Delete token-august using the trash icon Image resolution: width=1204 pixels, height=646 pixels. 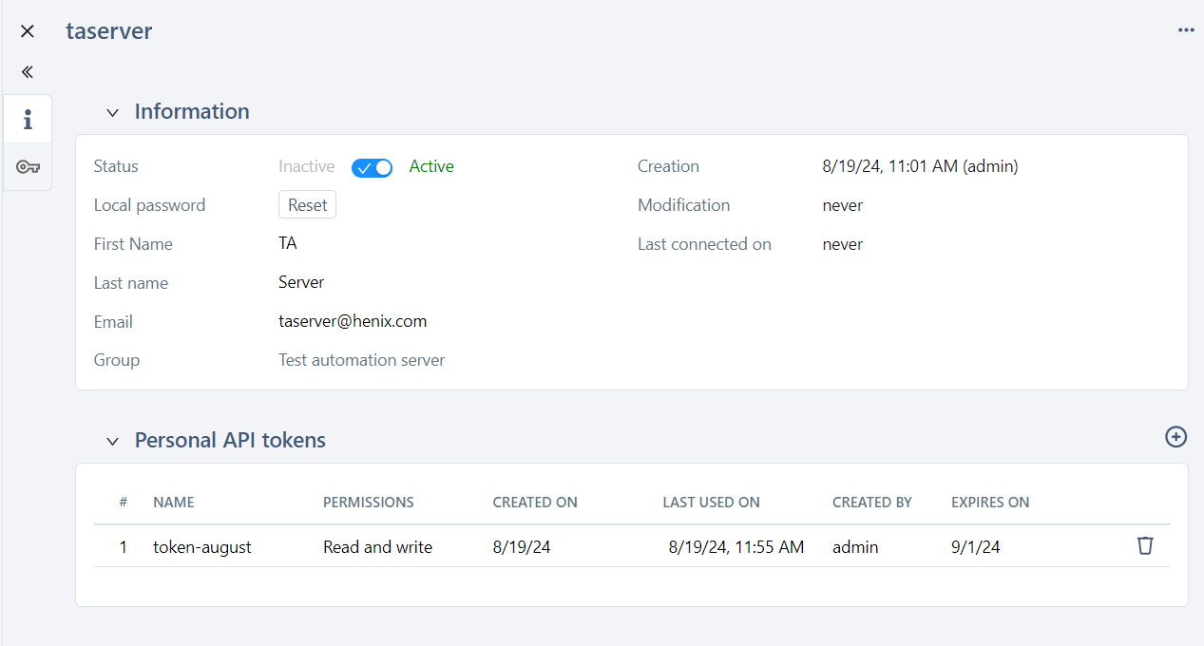[x=1145, y=546]
